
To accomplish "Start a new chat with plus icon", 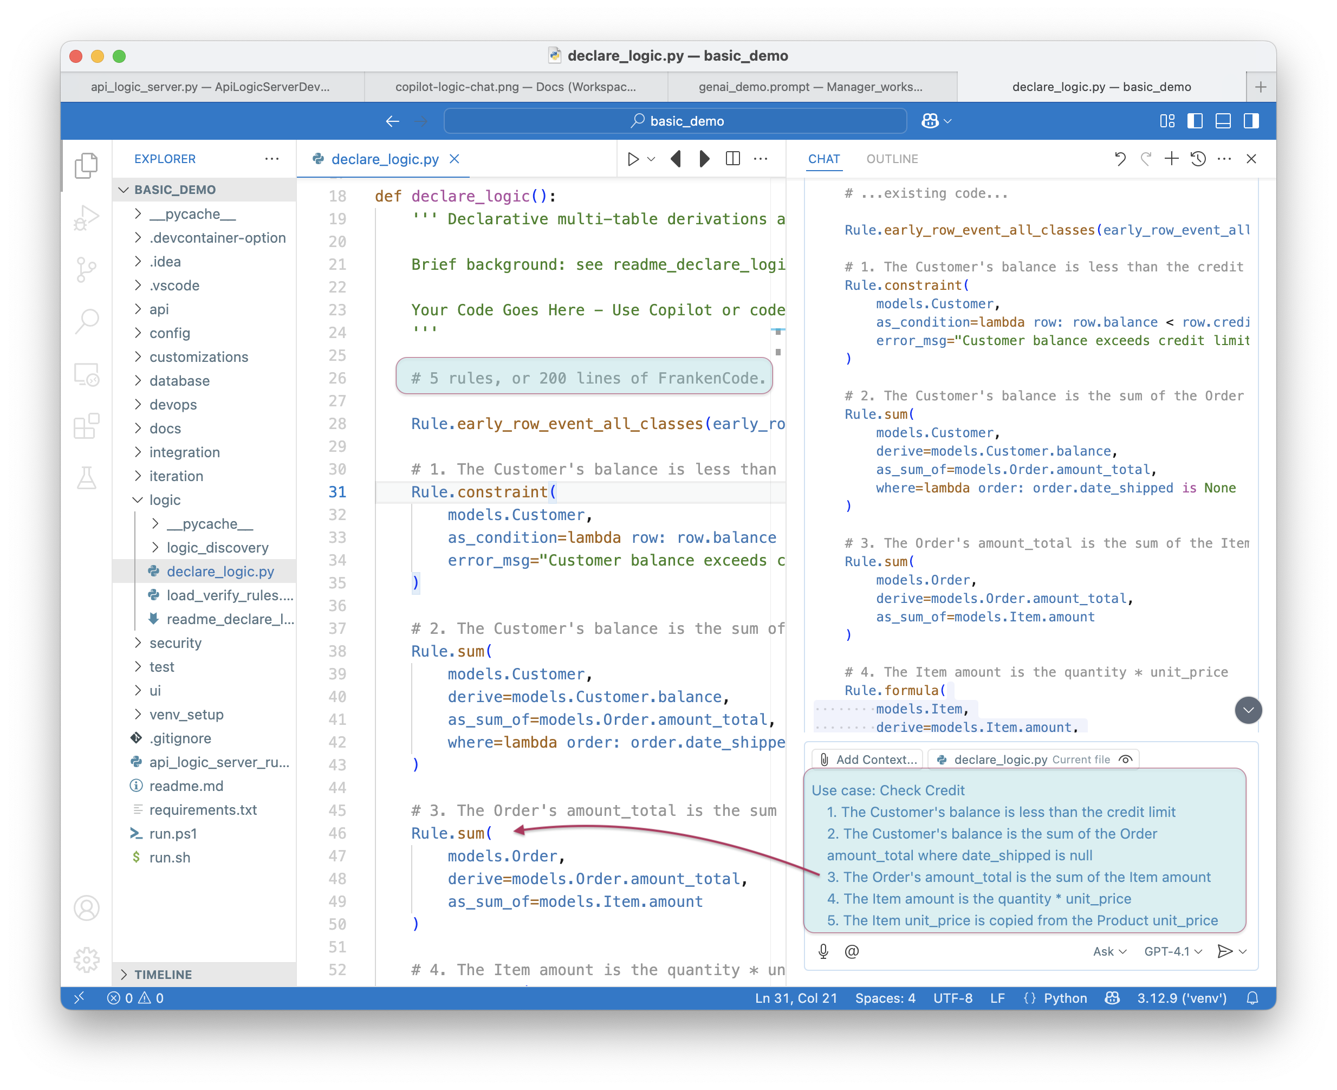I will [x=1171, y=159].
